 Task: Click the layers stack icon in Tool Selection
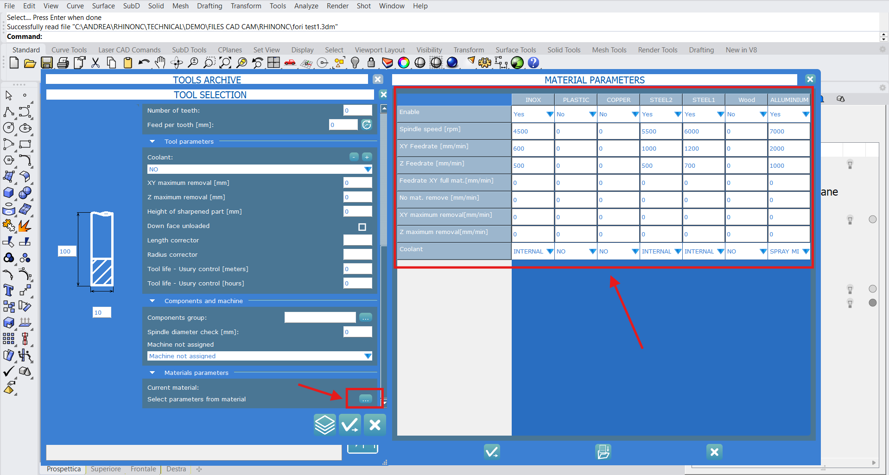coord(324,424)
